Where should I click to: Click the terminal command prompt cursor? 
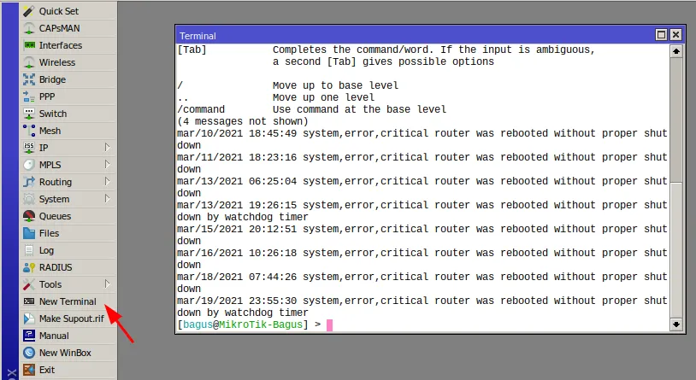(x=329, y=325)
